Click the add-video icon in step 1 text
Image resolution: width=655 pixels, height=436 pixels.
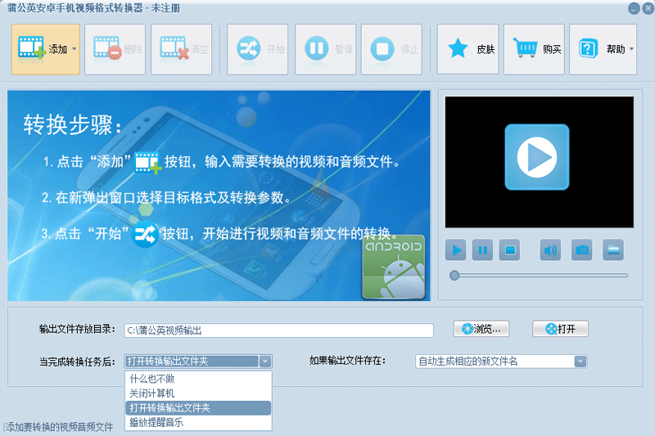148,163
